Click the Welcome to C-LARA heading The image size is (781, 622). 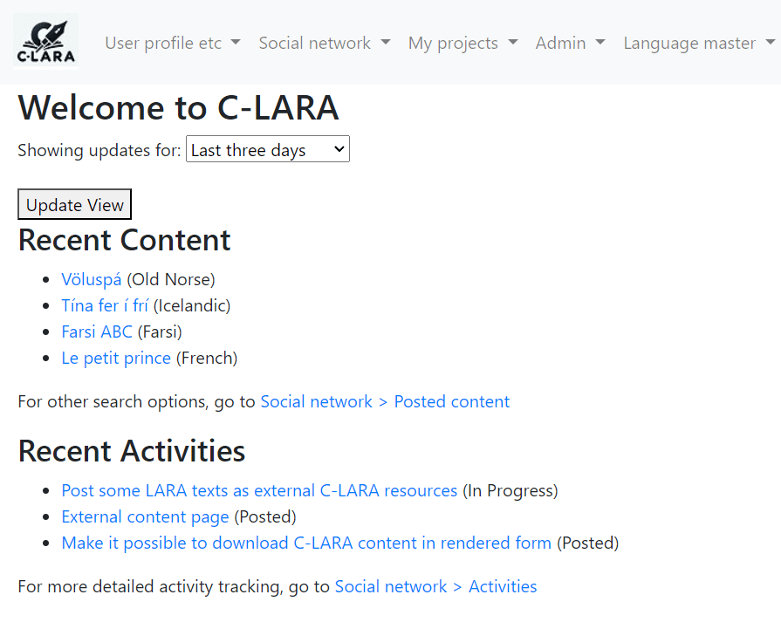(x=178, y=108)
